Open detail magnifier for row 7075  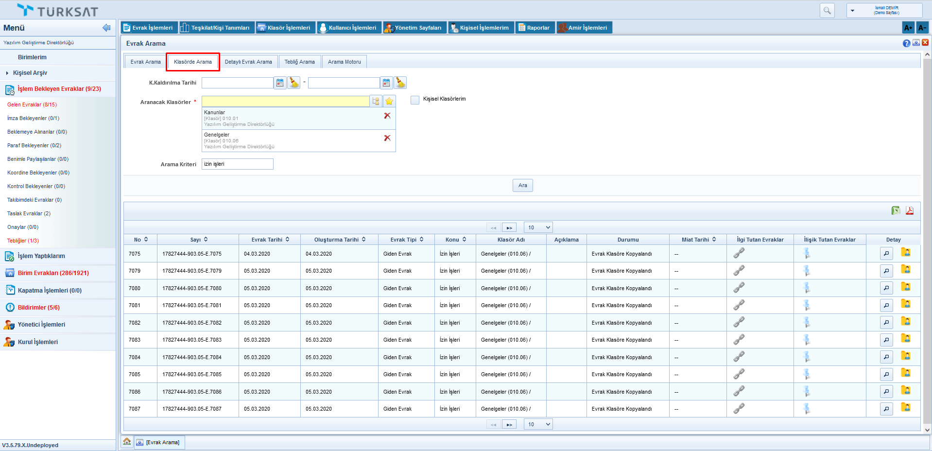(x=886, y=253)
